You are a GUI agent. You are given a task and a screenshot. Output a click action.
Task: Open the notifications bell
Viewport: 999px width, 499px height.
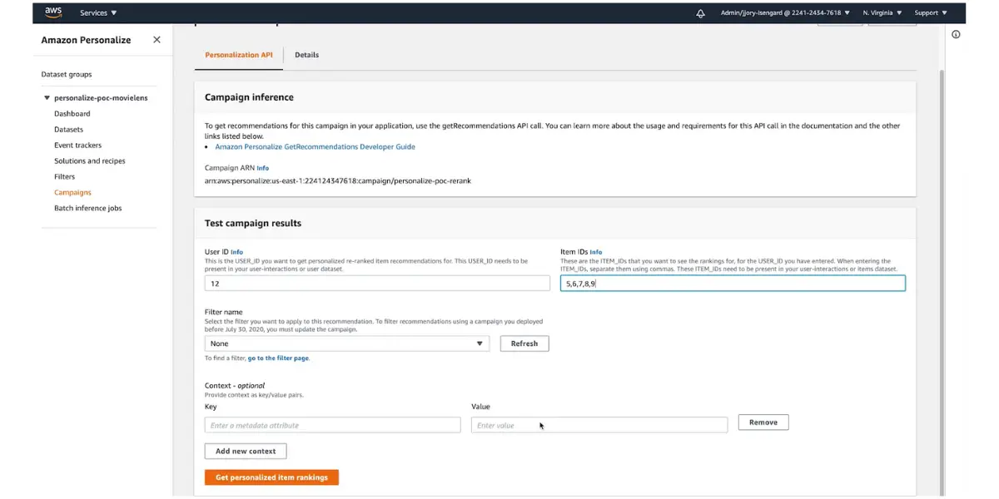700,13
